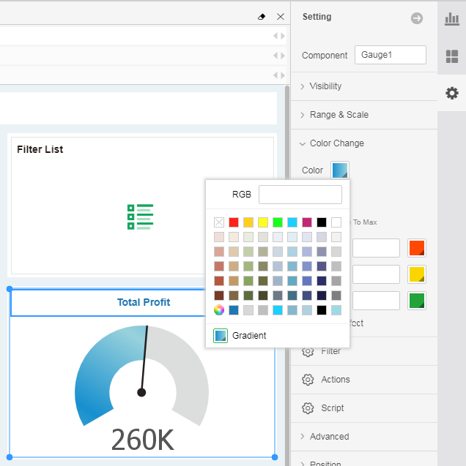
Task: Click the arrow icon beside Setting title
Action: pyautogui.click(x=417, y=18)
